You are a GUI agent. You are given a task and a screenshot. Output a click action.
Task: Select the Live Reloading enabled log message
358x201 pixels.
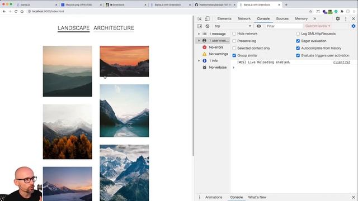[263, 62]
